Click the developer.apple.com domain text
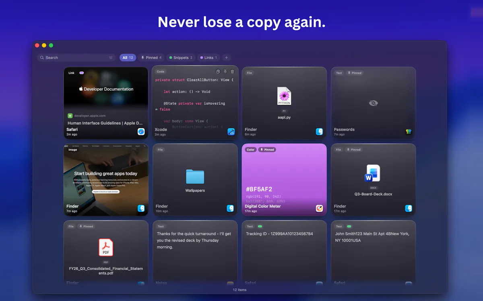 pos(89,116)
